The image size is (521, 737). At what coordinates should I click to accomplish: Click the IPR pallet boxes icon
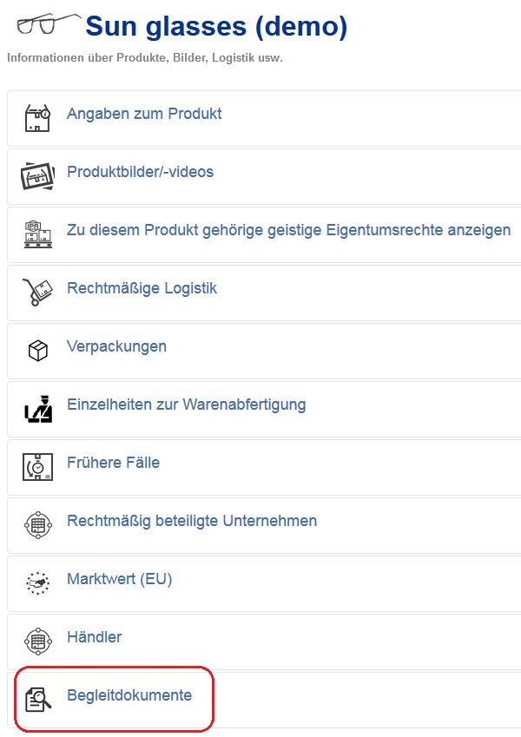38,234
